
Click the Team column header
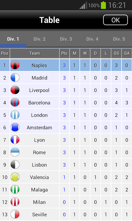[x=35, y=53]
